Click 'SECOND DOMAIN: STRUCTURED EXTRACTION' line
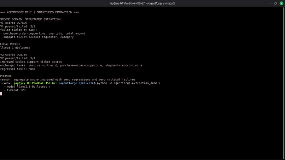This screenshot has height=160, width=285. [x=30, y=19]
